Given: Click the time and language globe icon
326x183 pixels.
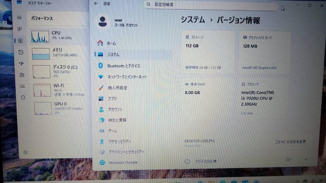Looking at the screenshot, I should (x=102, y=120).
